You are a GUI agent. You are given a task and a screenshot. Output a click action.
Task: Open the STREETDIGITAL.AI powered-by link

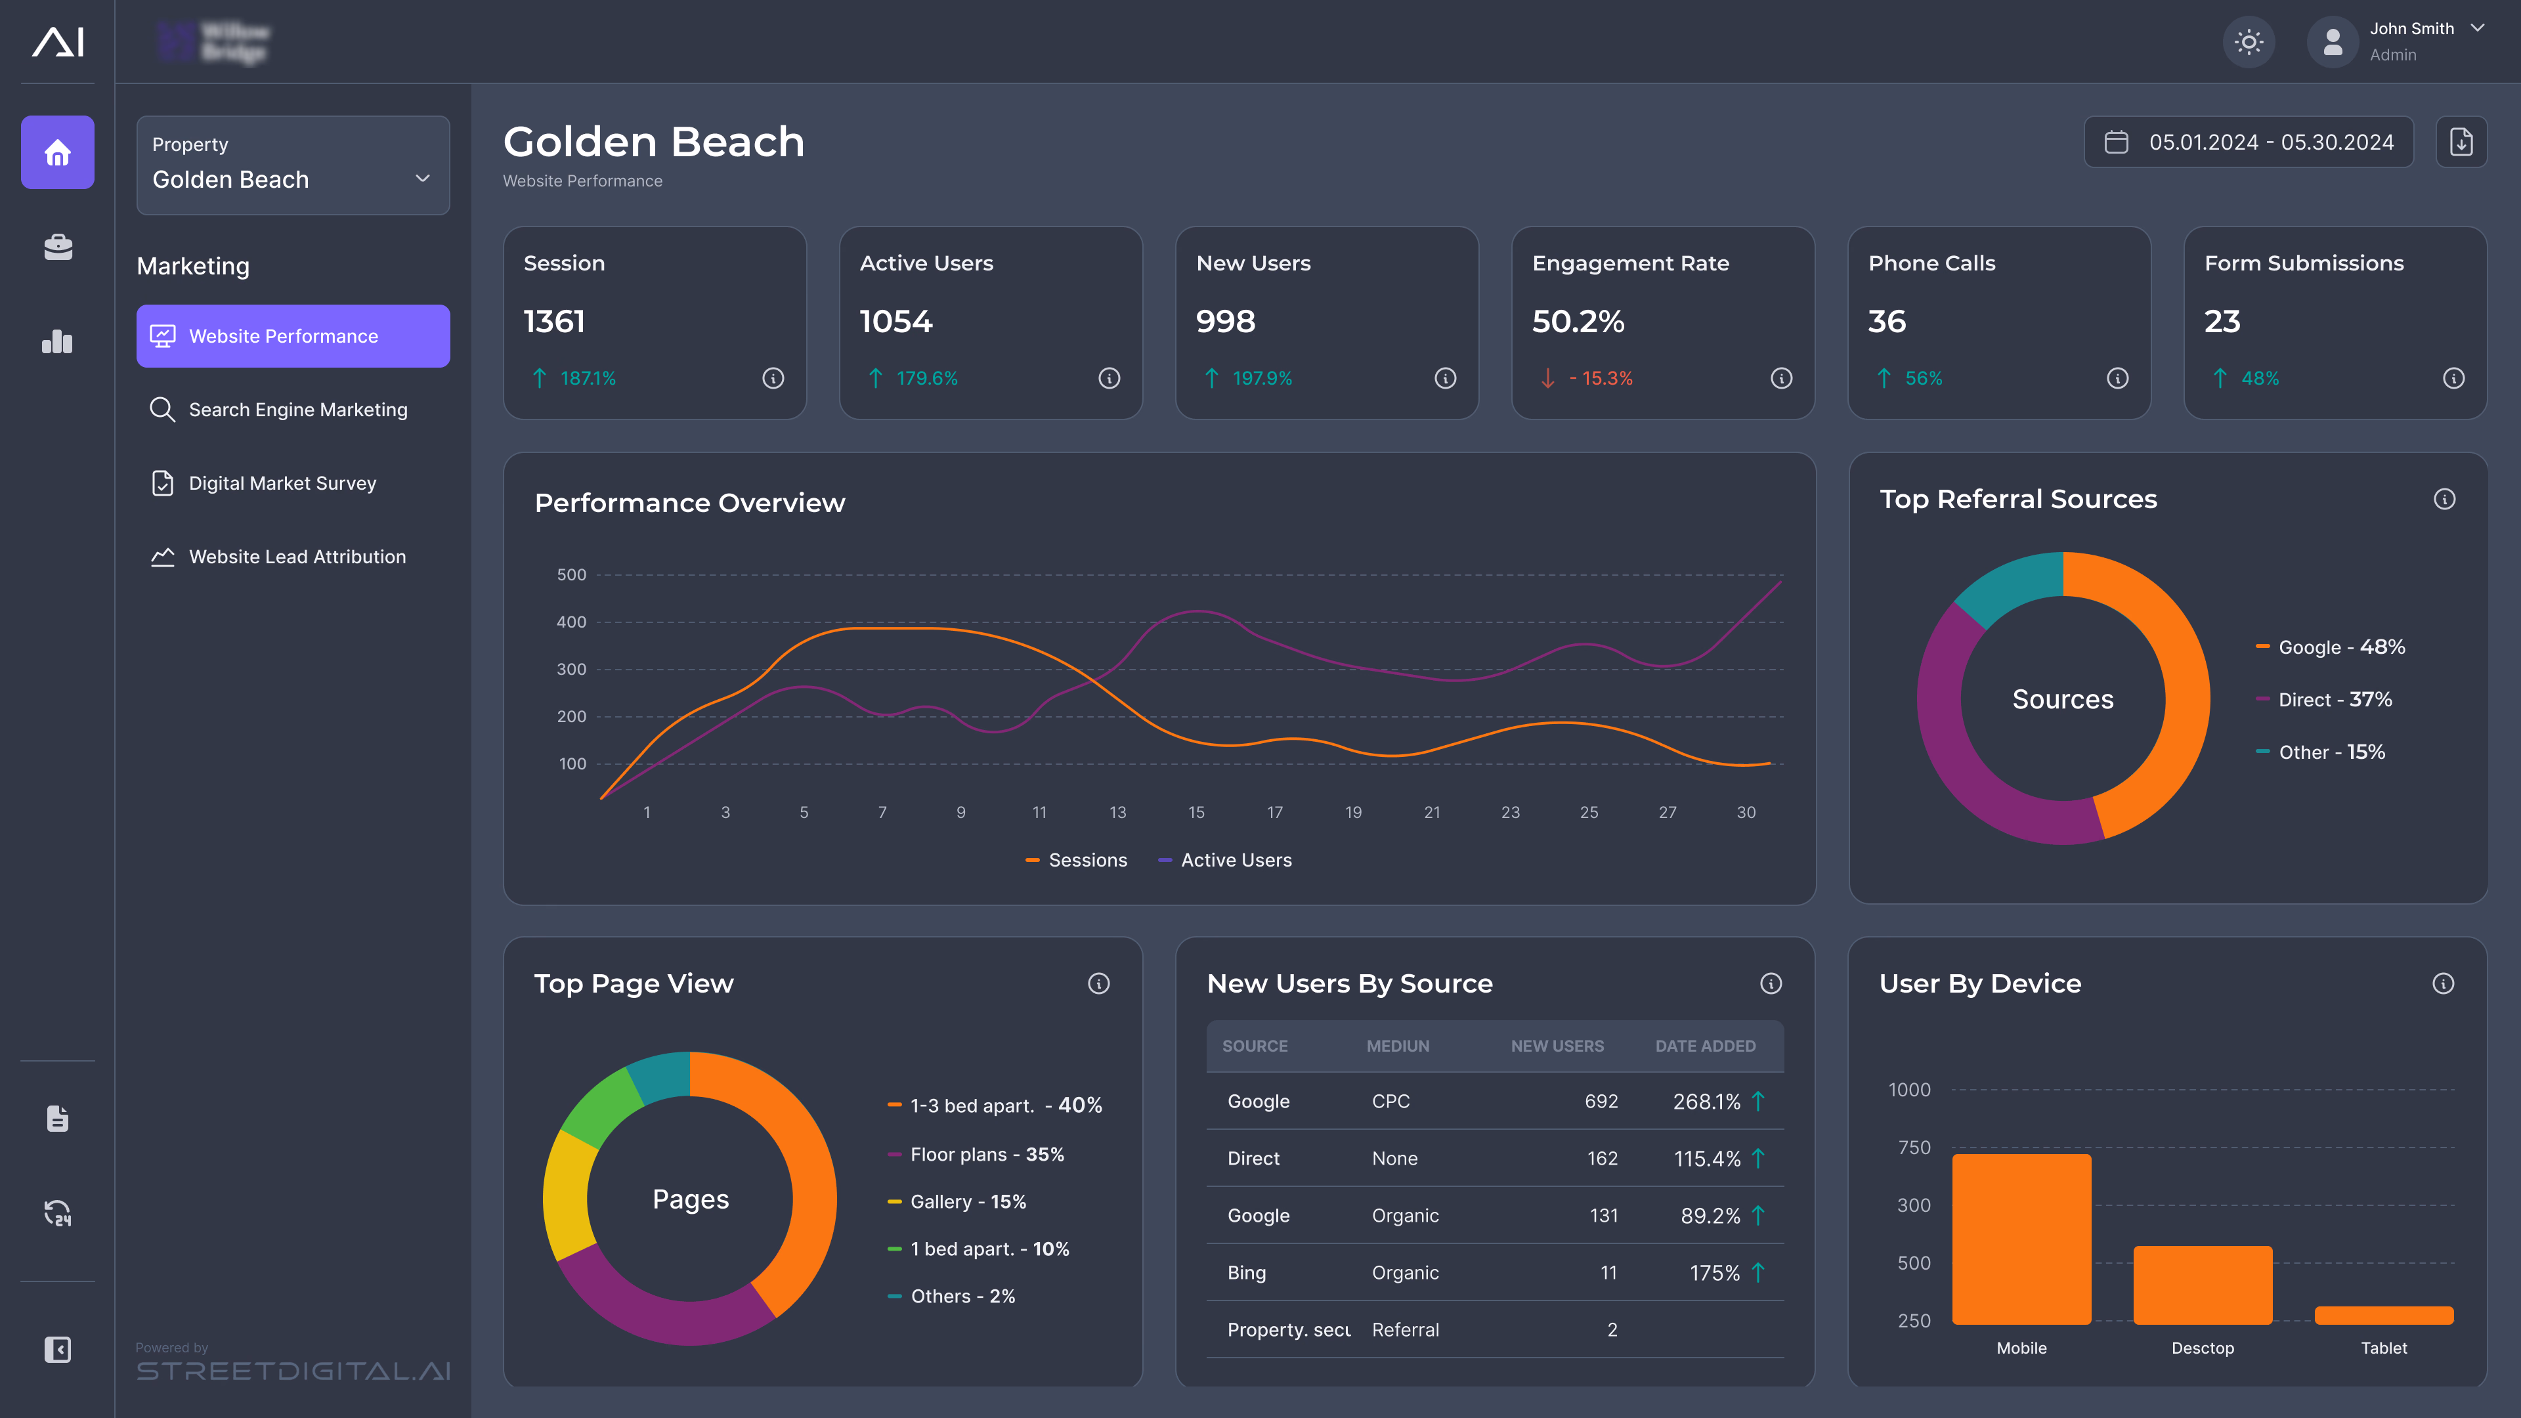pyautogui.click(x=293, y=1371)
